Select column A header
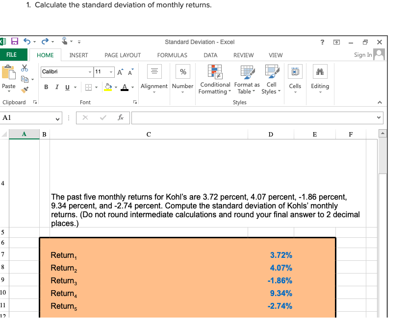 pyautogui.click(x=24, y=134)
